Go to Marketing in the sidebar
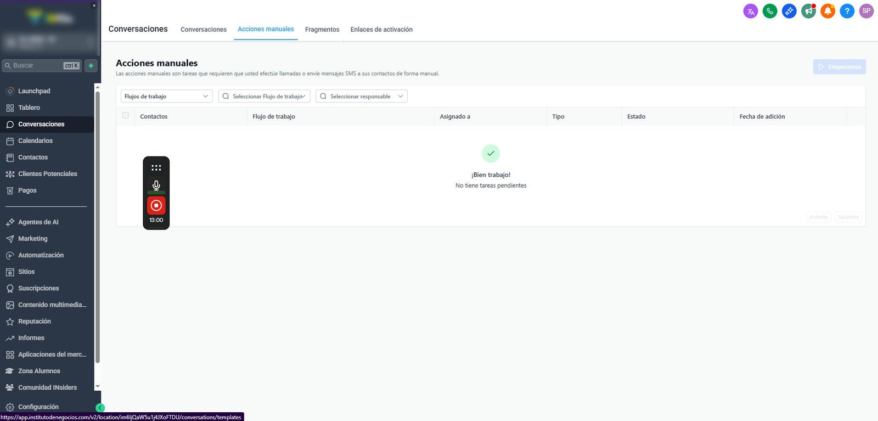 (47, 239)
